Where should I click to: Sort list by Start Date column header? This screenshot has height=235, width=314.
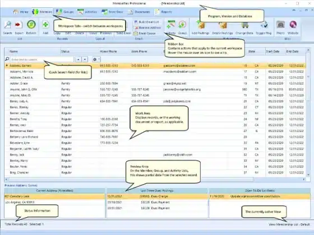(x=275, y=51)
